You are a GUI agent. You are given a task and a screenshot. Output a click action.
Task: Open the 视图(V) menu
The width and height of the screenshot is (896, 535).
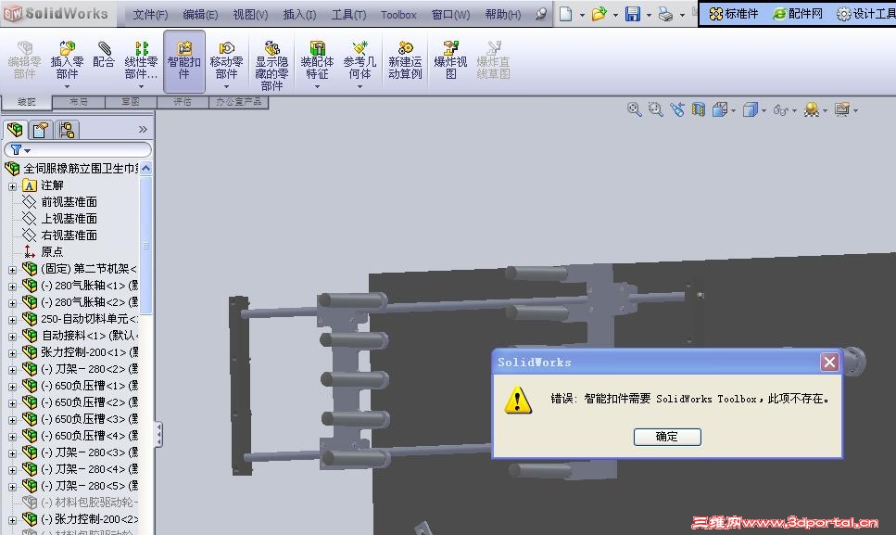pos(250,15)
